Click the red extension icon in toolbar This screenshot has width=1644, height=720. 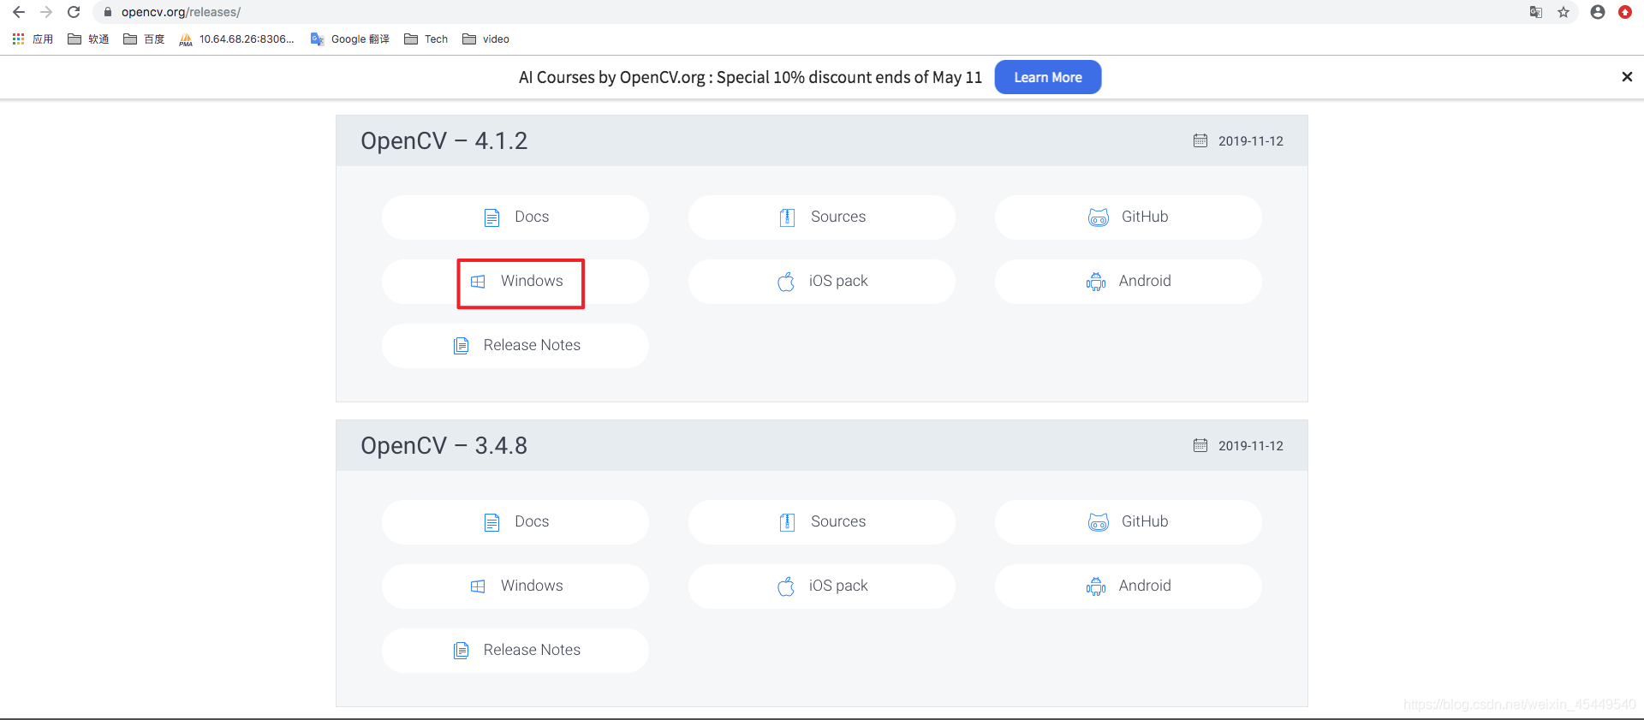1625,12
